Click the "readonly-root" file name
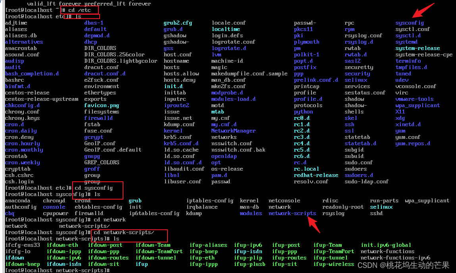Viewport: 456px width, 273px height. coord(343,207)
